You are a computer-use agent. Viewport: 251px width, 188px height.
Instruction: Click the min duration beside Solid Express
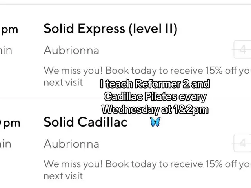click(6, 51)
